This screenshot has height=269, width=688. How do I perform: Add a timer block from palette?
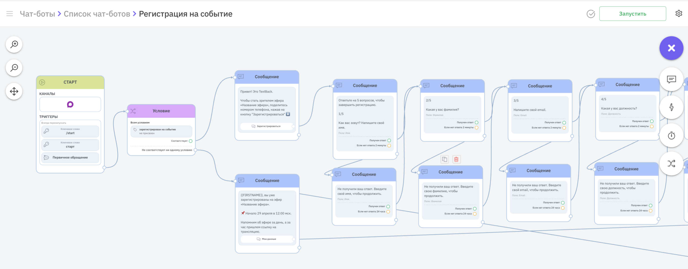(671, 136)
